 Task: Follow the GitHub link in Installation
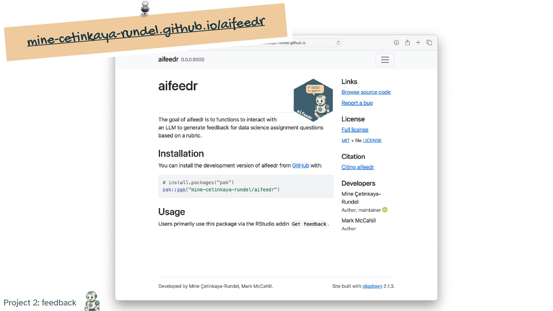(x=300, y=166)
